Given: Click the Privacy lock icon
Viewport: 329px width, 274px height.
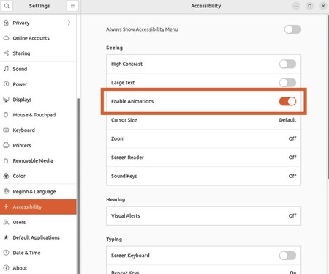Looking at the screenshot, I should (6, 23).
